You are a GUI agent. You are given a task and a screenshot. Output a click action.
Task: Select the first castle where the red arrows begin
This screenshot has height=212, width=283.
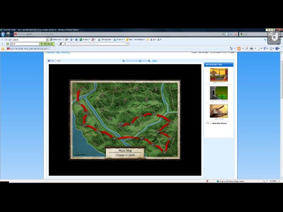pos(81,88)
